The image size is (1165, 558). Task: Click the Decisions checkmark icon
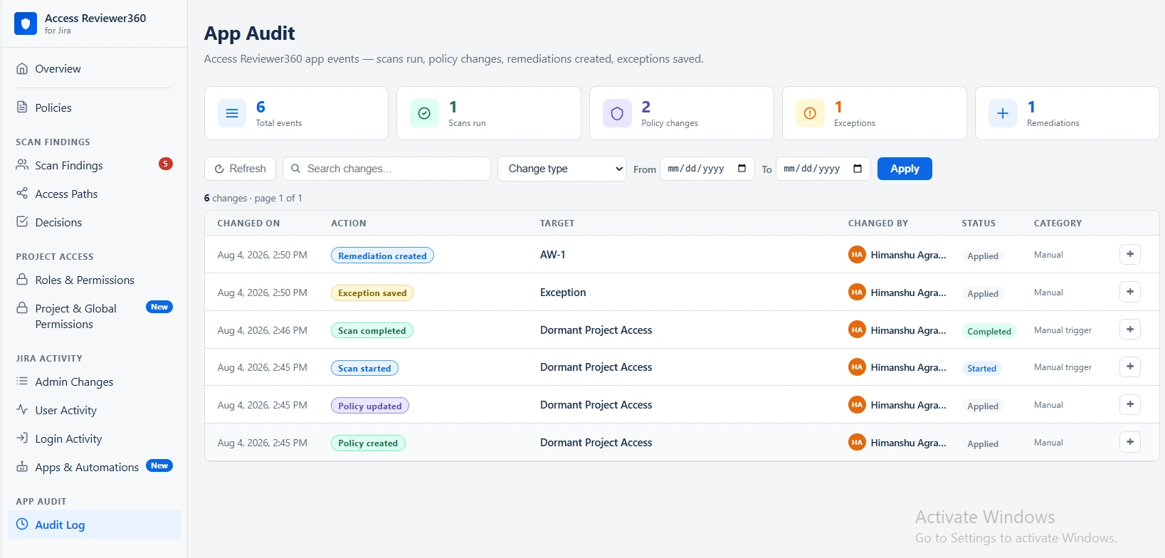click(x=22, y=222)
